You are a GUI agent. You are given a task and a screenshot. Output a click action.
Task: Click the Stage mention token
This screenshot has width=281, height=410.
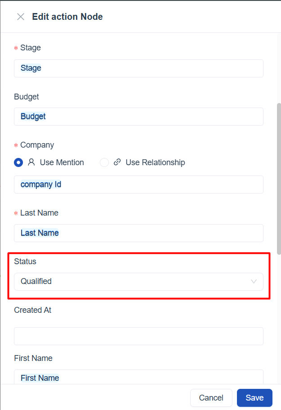point(31,68)
